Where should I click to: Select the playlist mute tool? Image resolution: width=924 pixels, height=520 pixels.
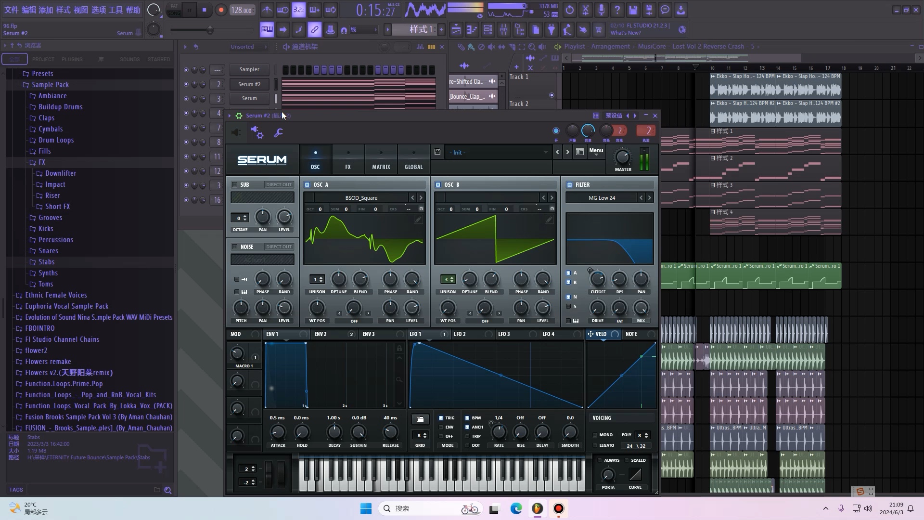[491, 47]
